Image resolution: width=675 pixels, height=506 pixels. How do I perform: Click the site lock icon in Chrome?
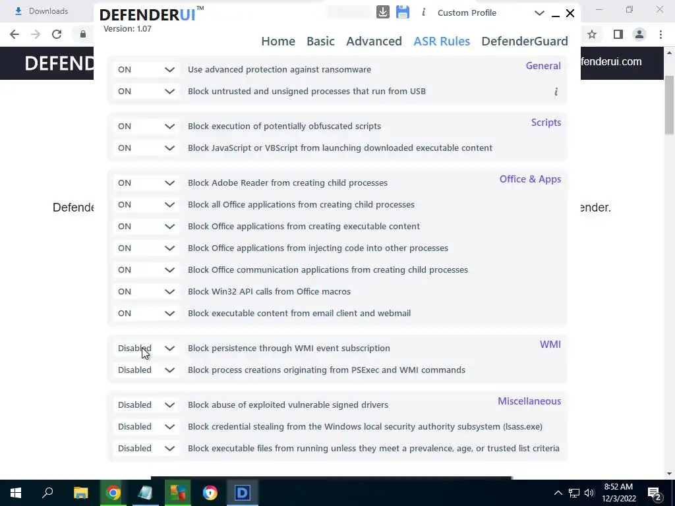(x=83, y=34)
